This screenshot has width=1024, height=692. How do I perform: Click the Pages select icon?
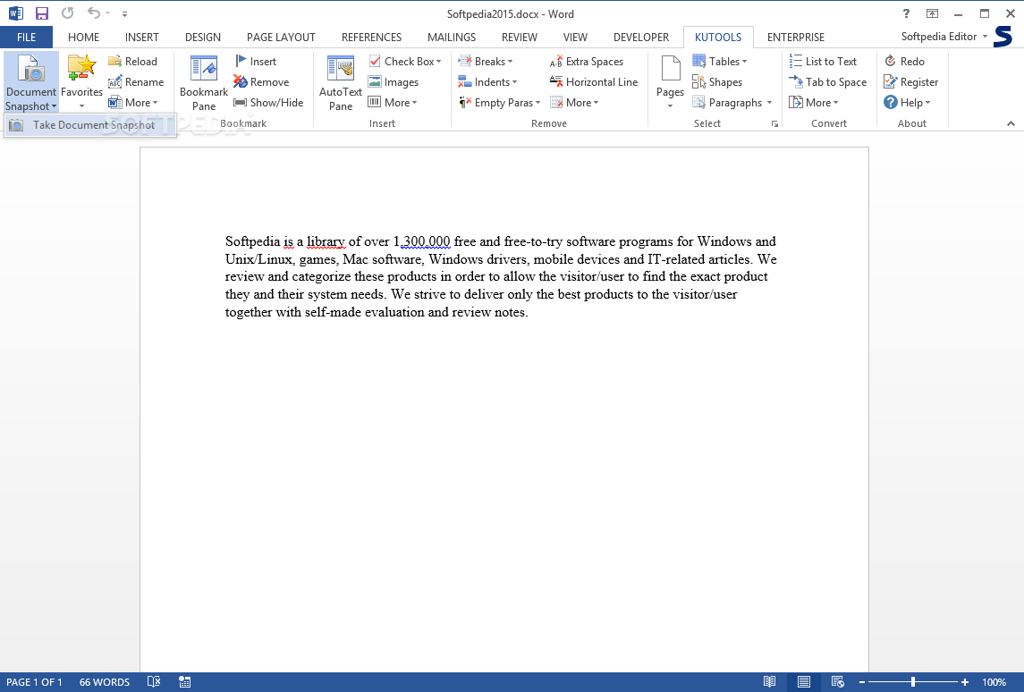click(x=671, y=69)
